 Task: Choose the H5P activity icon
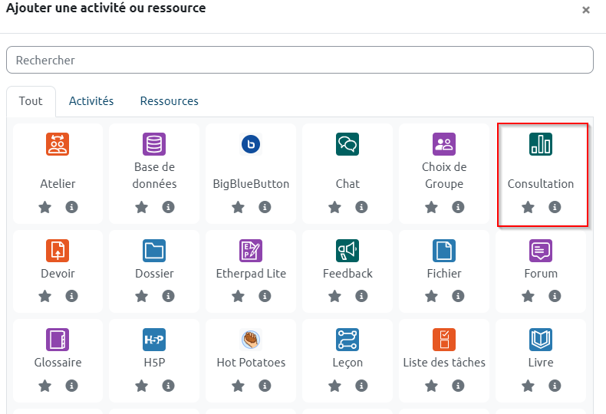[x=154, y=340]
